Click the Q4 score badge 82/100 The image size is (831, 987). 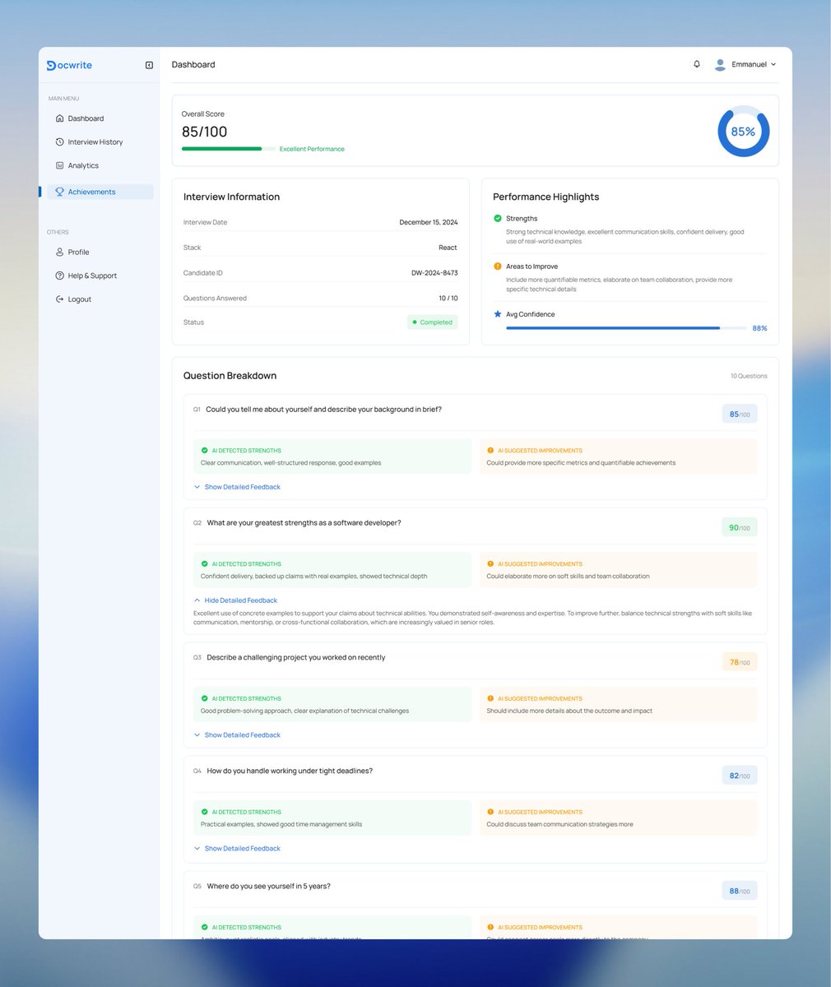coord(740,776)
